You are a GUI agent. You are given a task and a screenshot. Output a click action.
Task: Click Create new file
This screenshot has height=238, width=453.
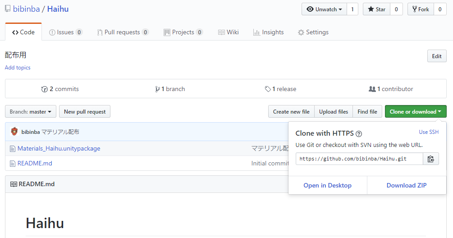[291, 111]
